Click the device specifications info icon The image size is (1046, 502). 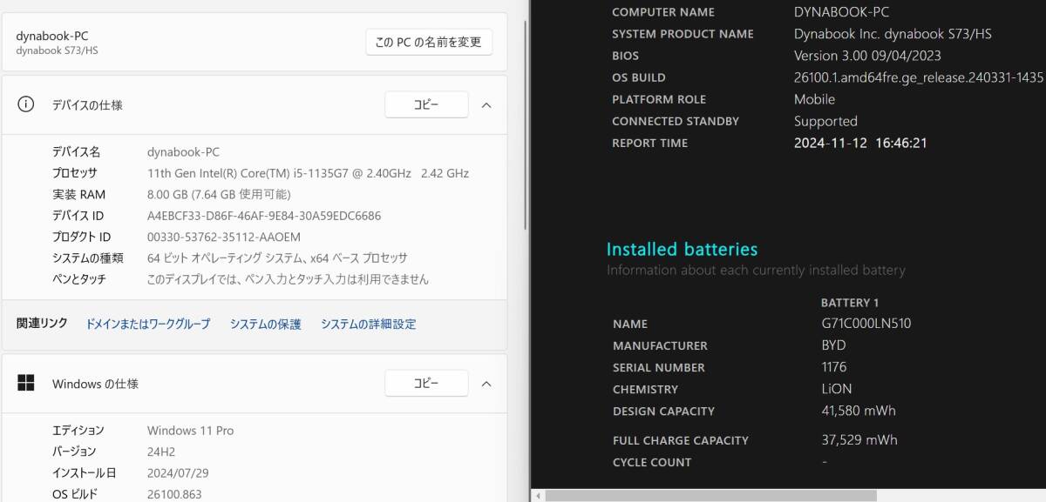coord(26,104)
